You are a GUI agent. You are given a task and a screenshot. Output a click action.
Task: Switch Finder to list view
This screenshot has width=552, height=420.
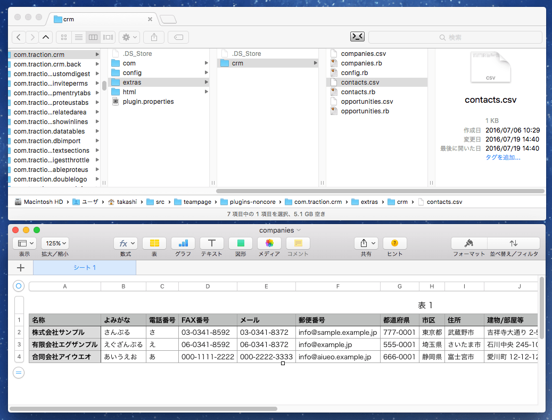click(x=79, y=37)
